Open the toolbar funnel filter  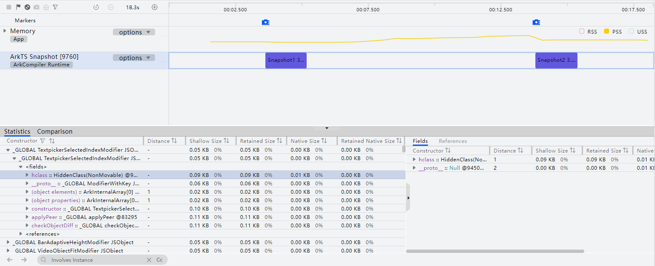coord(55,7)
